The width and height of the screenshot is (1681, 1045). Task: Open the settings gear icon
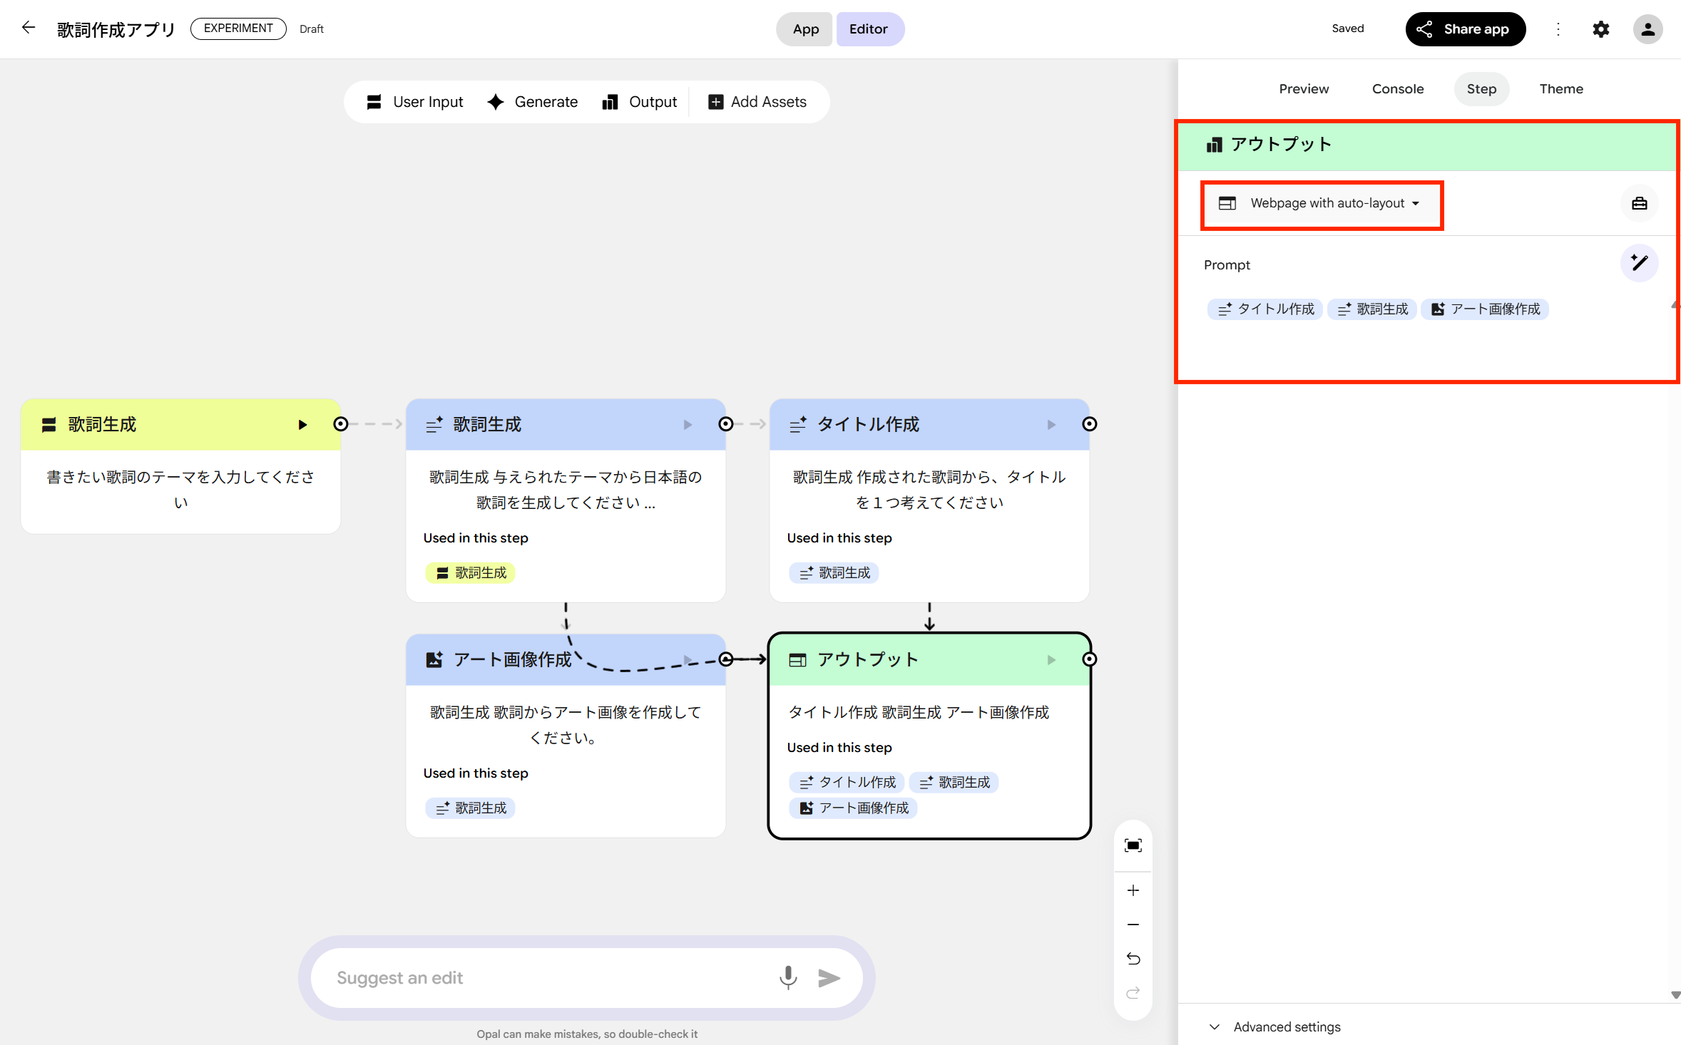(x=1600, y=29)
